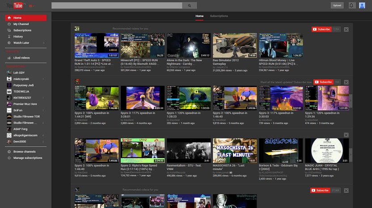
Task: Click the Upload button
Action: point(337,5)
